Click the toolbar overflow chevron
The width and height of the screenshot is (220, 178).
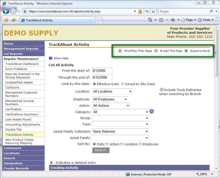(x=217, y=18)
